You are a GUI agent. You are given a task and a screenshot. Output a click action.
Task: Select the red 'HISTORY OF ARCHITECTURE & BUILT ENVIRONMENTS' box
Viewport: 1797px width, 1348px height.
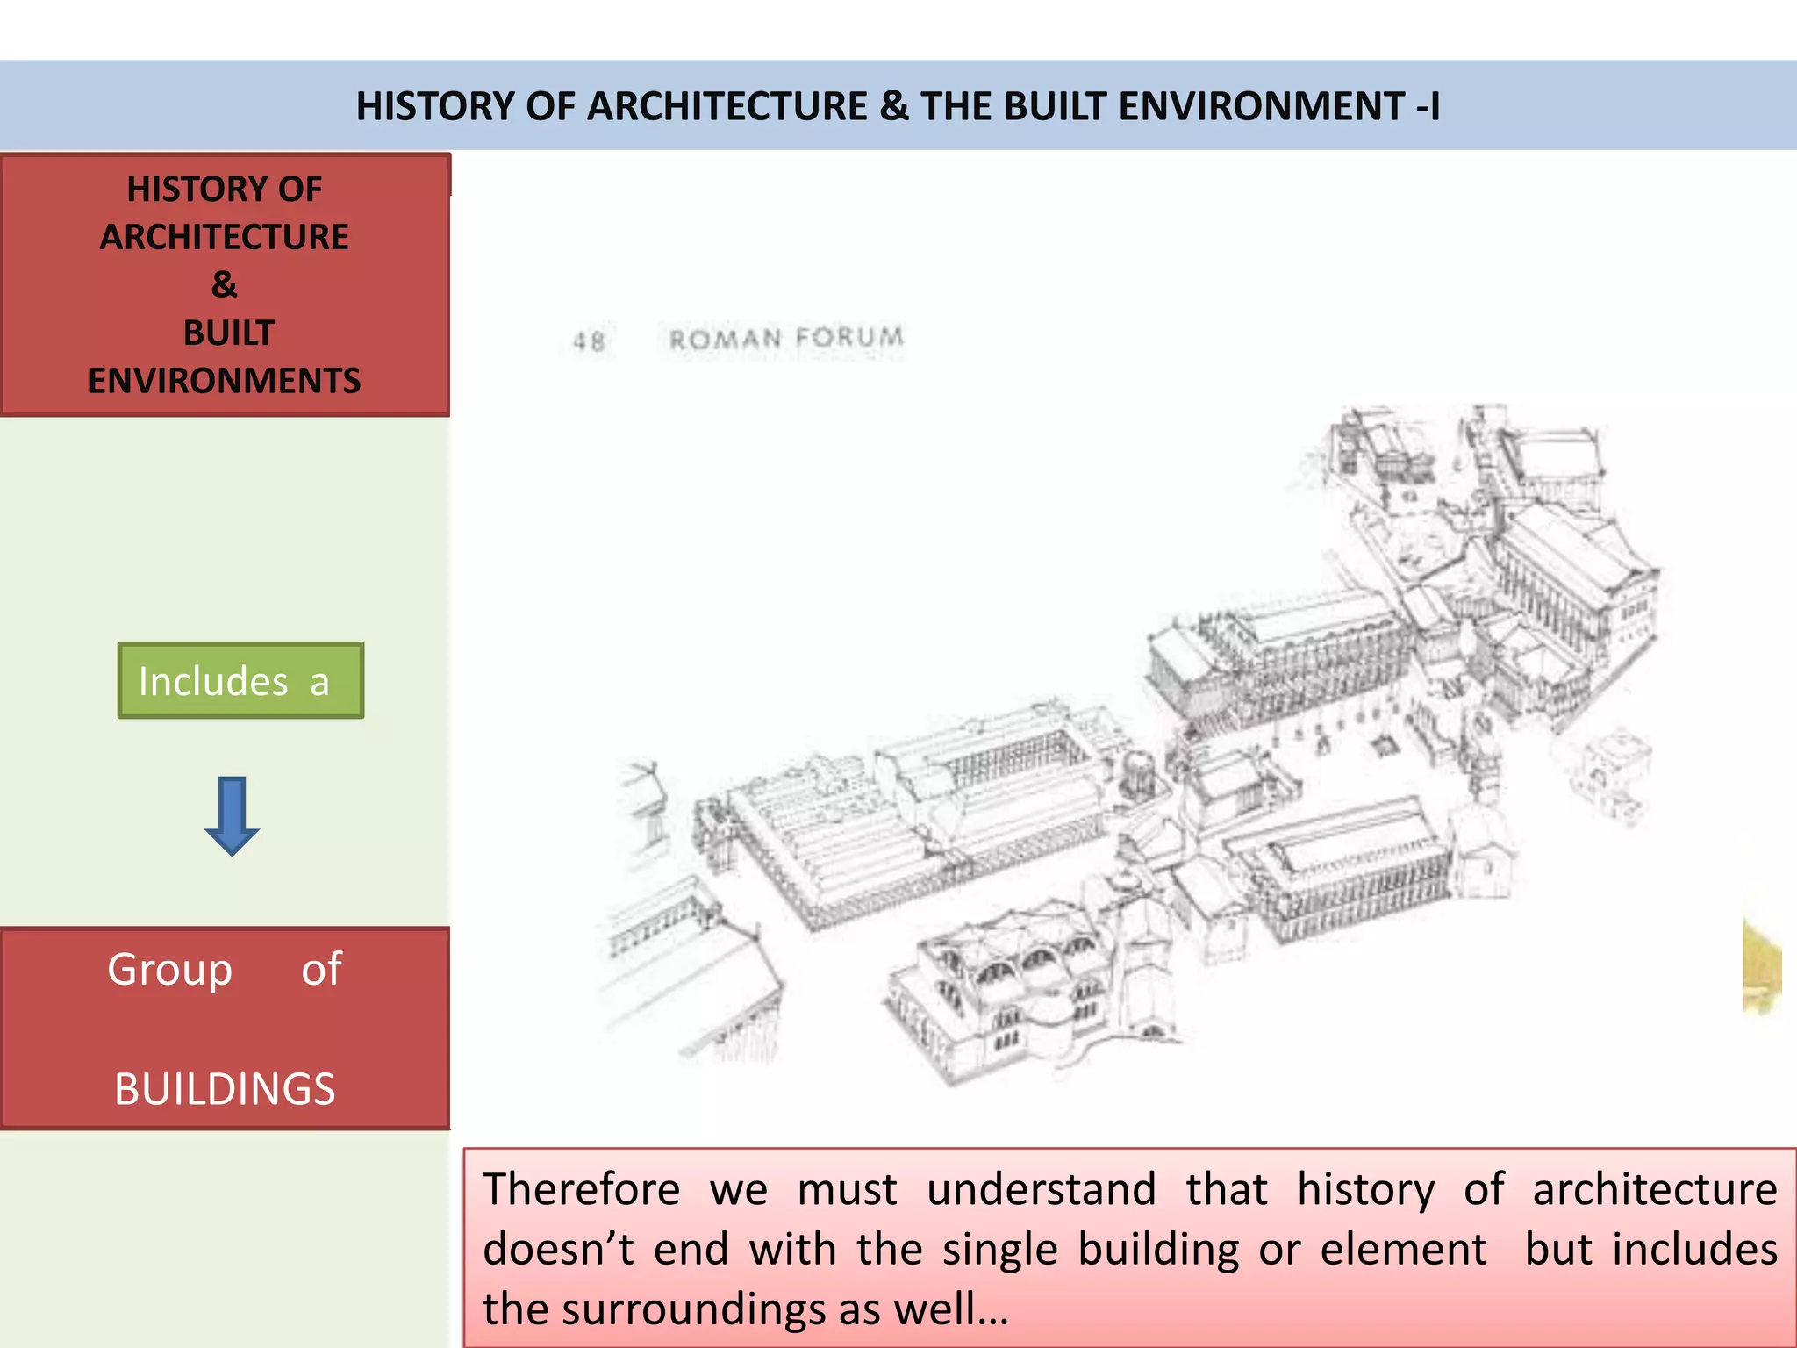click(x=226, y=284)
